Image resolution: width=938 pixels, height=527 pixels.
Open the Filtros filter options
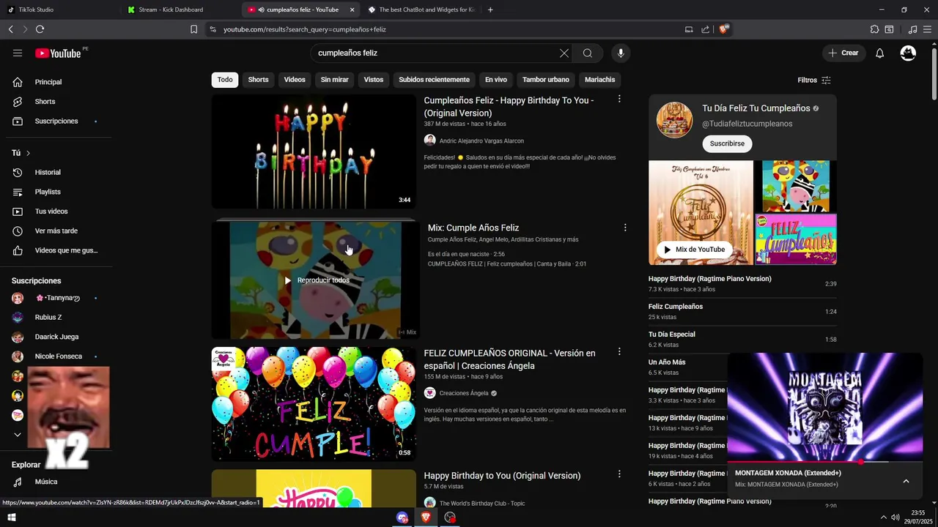pos(814,80)
